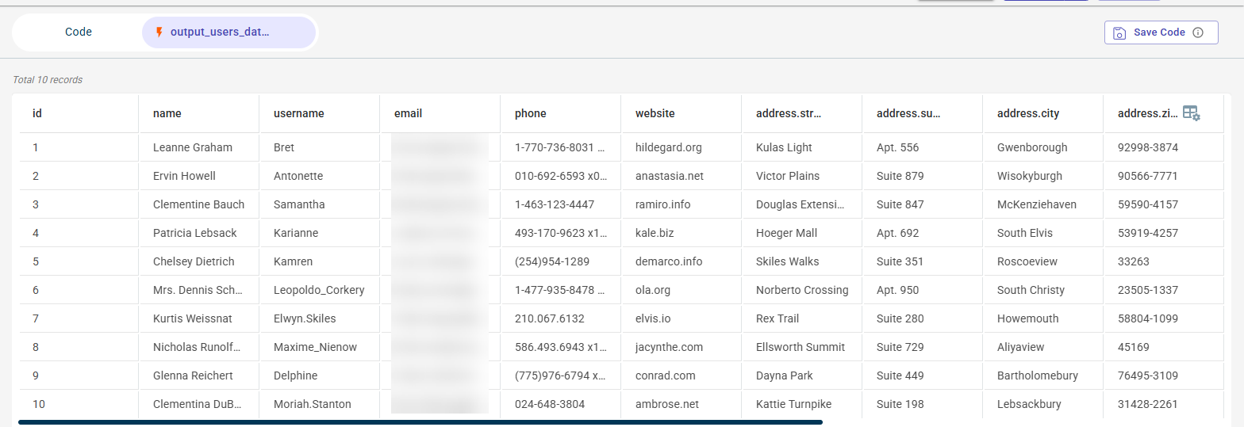Click the lightning bolt icon on output tab
This screenshot has width=1244, height=427.
[159, 32]
